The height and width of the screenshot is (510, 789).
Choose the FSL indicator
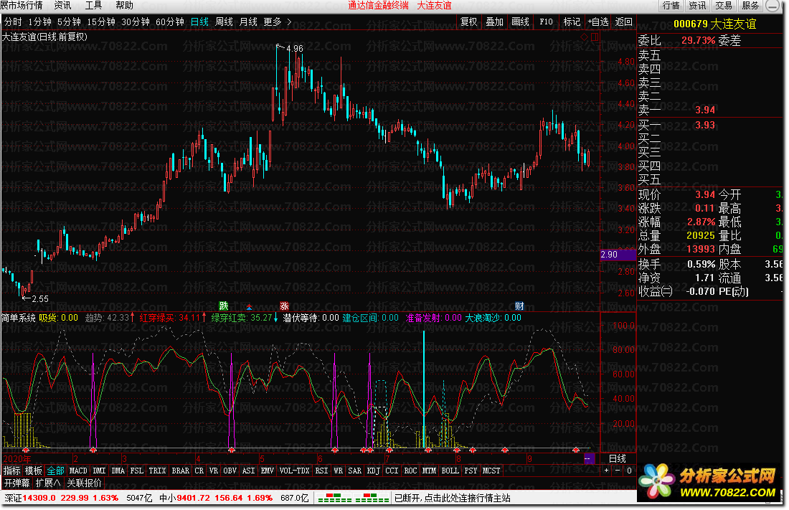[x=136, y=471]
